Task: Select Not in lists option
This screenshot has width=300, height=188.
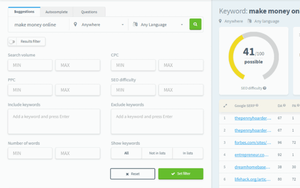Action: (157, 153)
